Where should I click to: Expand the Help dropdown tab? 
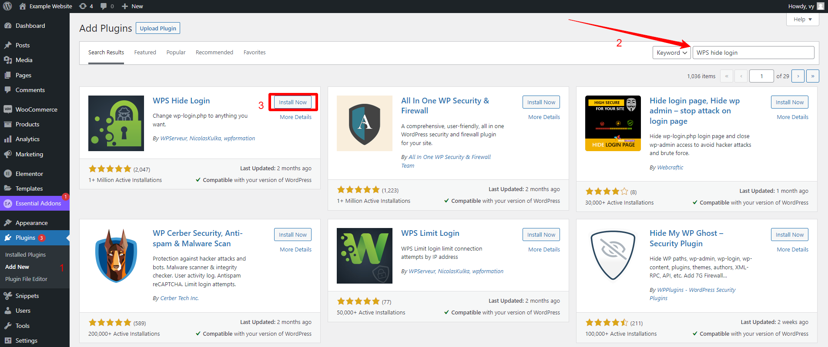[x=802, y=20]
